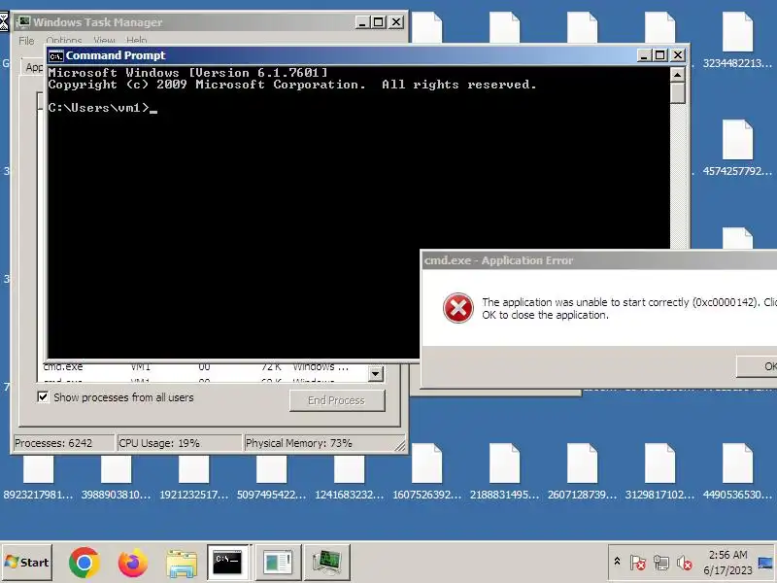The height and width of the screenshot is (583, 777).
Task: Open the muted volume tray icon
Action: point(684,563)
